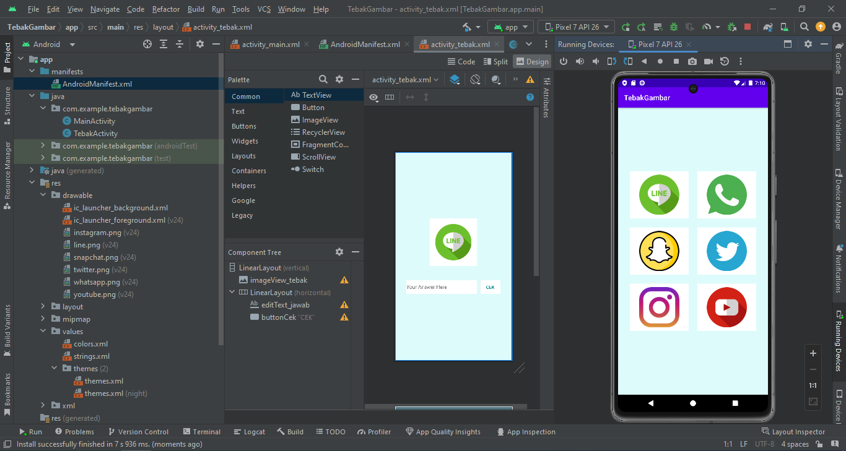The image size is (846, 451).
Task: Switch editor to Design view
Action: (x=532, y=61)
